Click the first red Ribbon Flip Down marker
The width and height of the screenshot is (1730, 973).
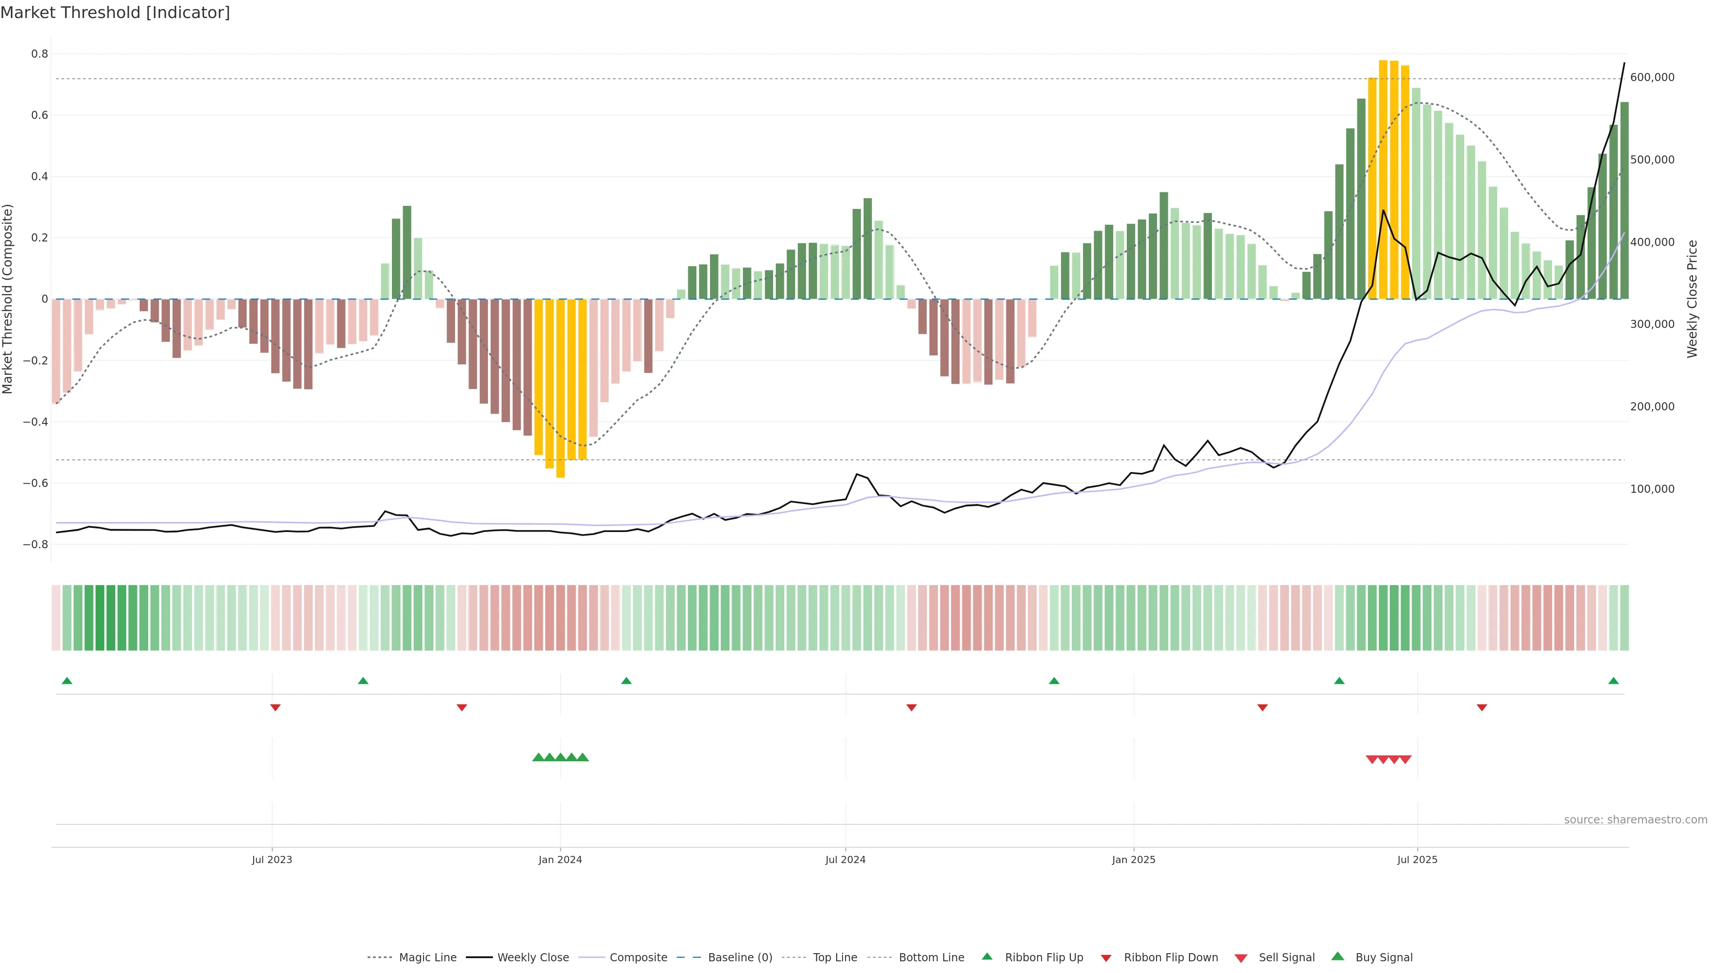pyautogui.click(x=275, y=707)
